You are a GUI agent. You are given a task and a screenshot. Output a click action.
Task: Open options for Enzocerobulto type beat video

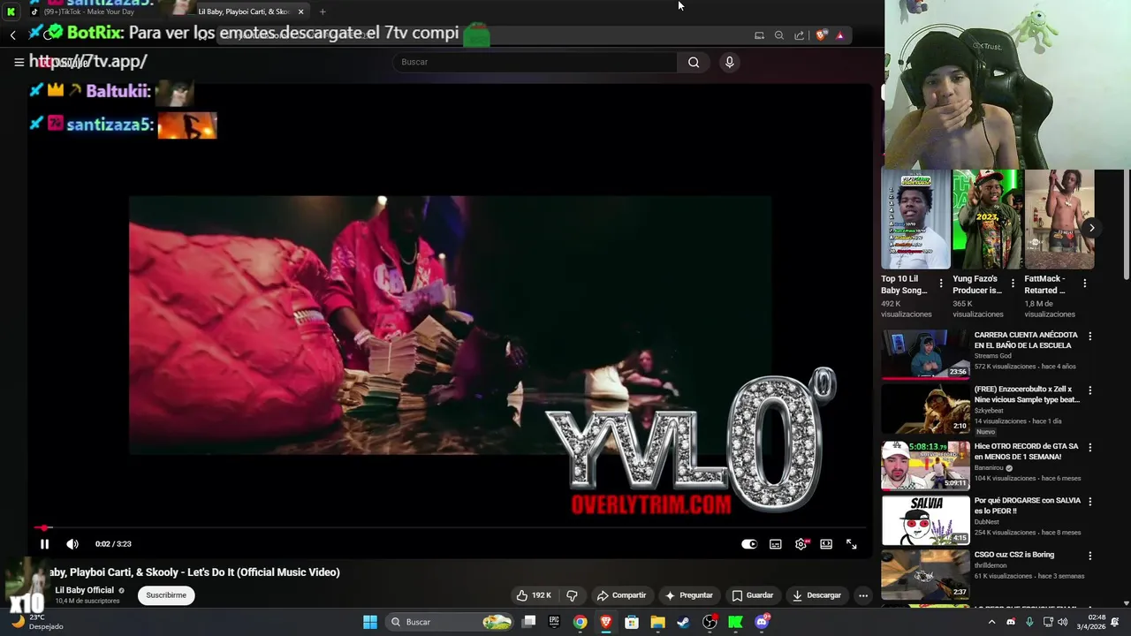pos(1089,390)
